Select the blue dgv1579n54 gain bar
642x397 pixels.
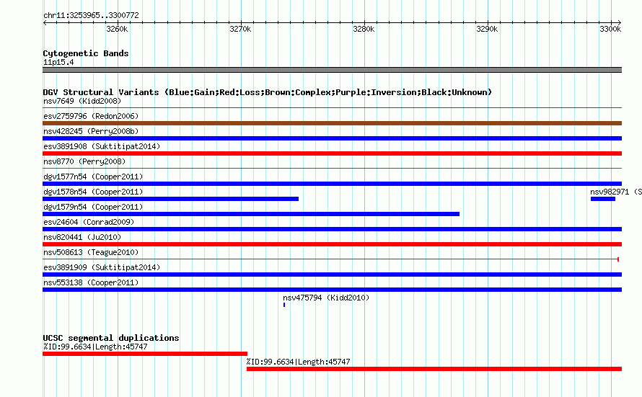coord(251,214)
